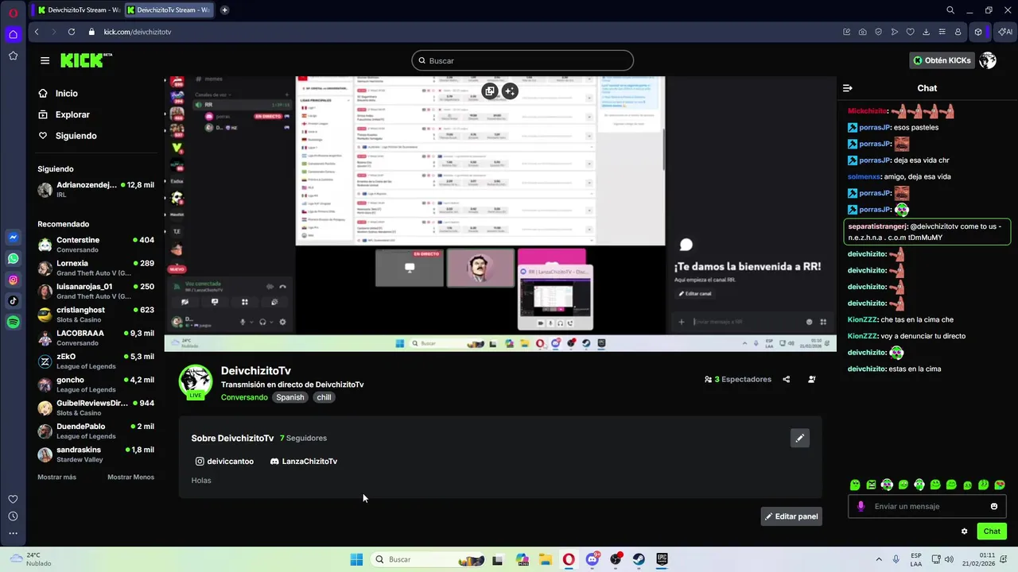Viewport: 1018px width, 572px height.
Task: Open Spotify in Opera sidebar
Action: [13, 322]
